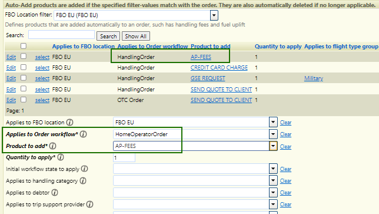Open SEND QUOTE TO CLIENT link in OTC Order row

click(221, 100)
